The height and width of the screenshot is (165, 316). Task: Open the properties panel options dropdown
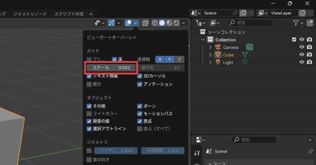(x=310, y=140)
